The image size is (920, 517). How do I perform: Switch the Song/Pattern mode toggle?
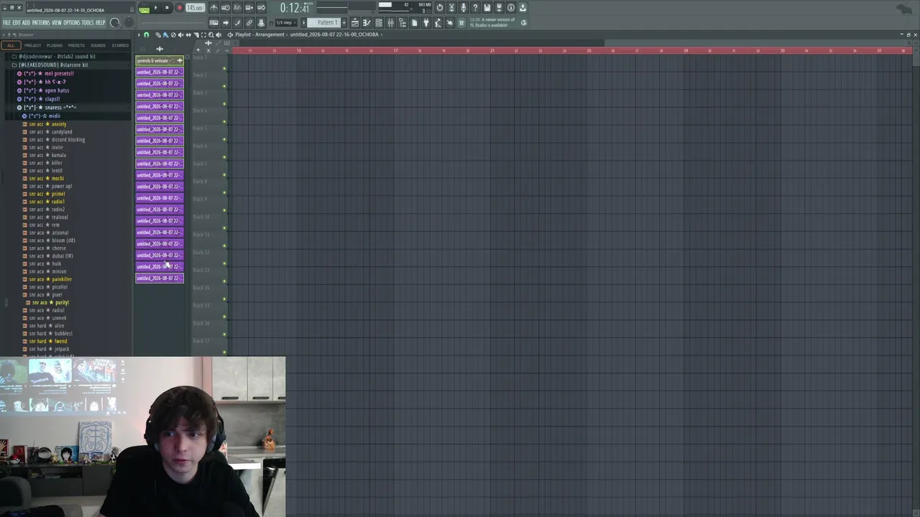pos(144,9)
